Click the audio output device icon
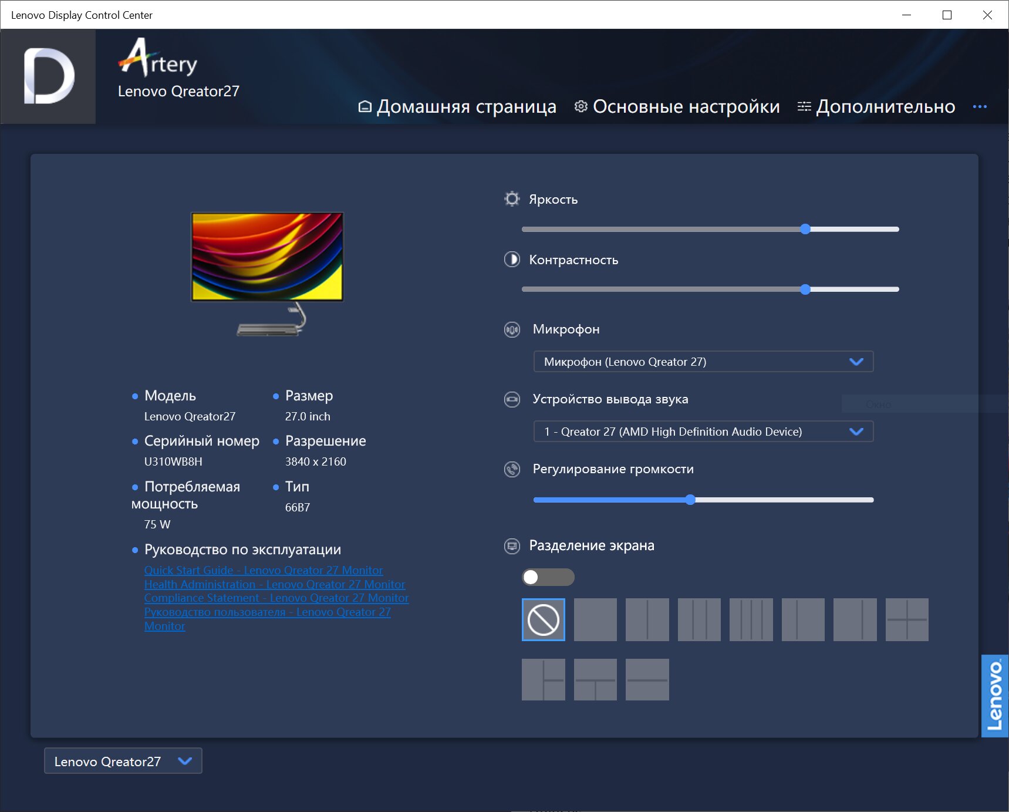Screen dimensions: 1009x812 pyautogui.click(x=512, y=399)
